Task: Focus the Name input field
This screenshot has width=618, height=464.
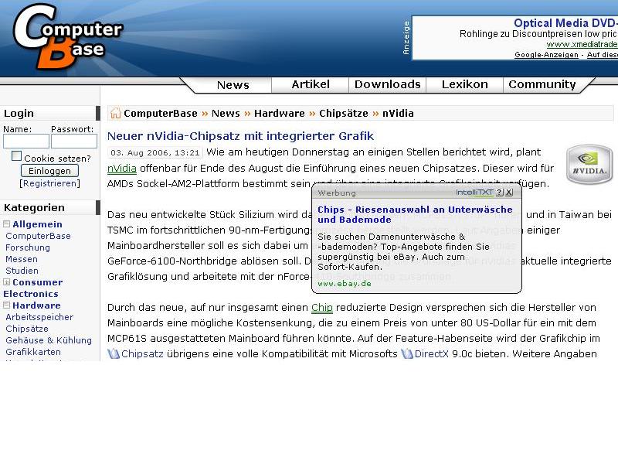Action: (x=26, y=142)
